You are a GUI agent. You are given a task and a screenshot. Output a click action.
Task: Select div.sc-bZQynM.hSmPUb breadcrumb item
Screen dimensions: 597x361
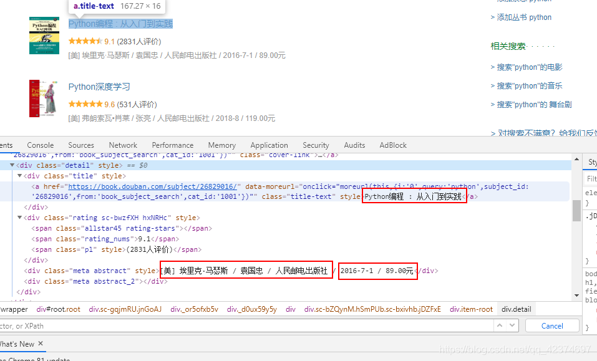372,309
